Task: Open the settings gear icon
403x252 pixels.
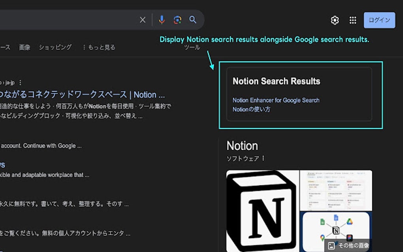Action: point(335,20)
